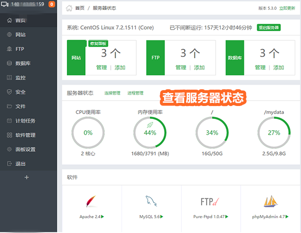Click the green FTP tile
This screenshot has width=301, height=233.
coord(156,58)
